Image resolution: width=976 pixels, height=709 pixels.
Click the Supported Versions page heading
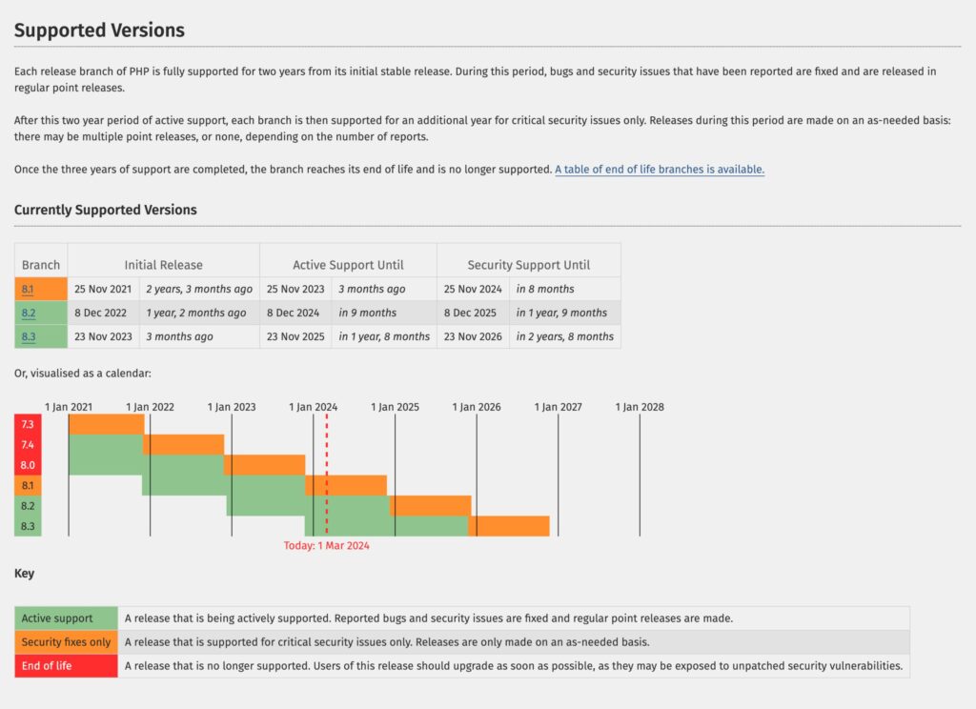99,30
